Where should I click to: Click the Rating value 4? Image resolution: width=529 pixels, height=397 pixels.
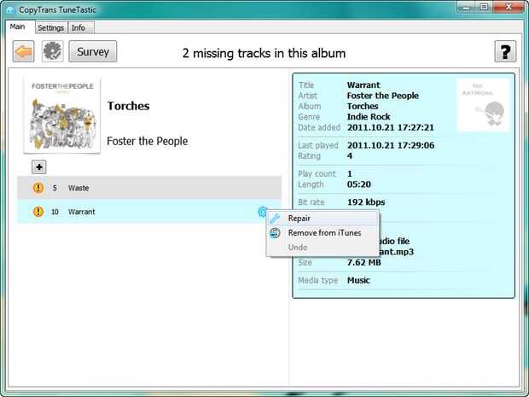(x=350, y=156)
